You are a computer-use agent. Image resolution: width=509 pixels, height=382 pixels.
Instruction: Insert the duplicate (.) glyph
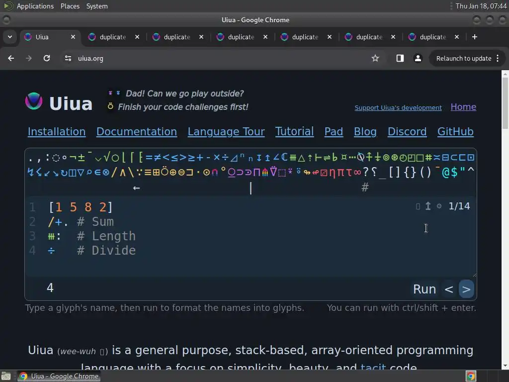pyautogui.click(x=30, y=160)
